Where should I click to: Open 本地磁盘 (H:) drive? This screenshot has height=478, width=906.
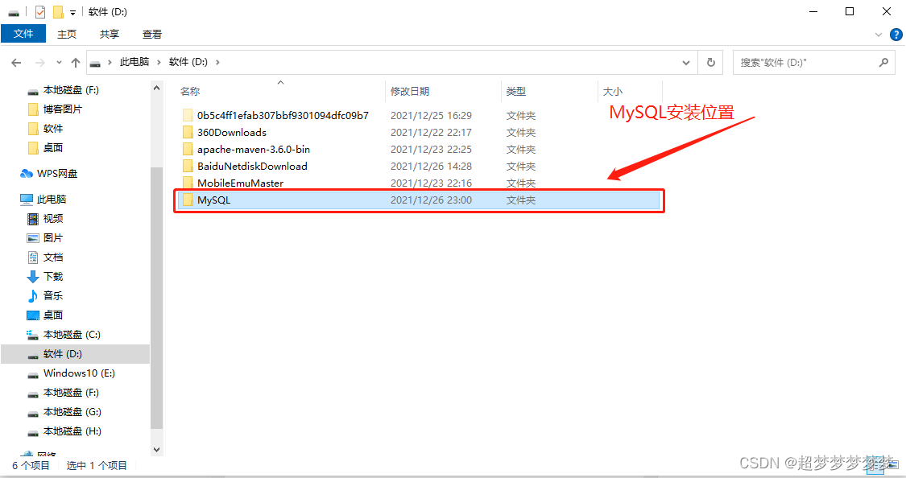click(x=72, y=431)
